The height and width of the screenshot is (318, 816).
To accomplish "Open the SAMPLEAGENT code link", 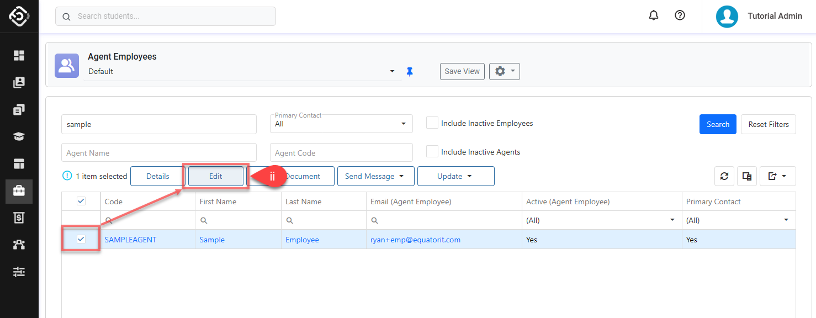I will coord(130,240).
